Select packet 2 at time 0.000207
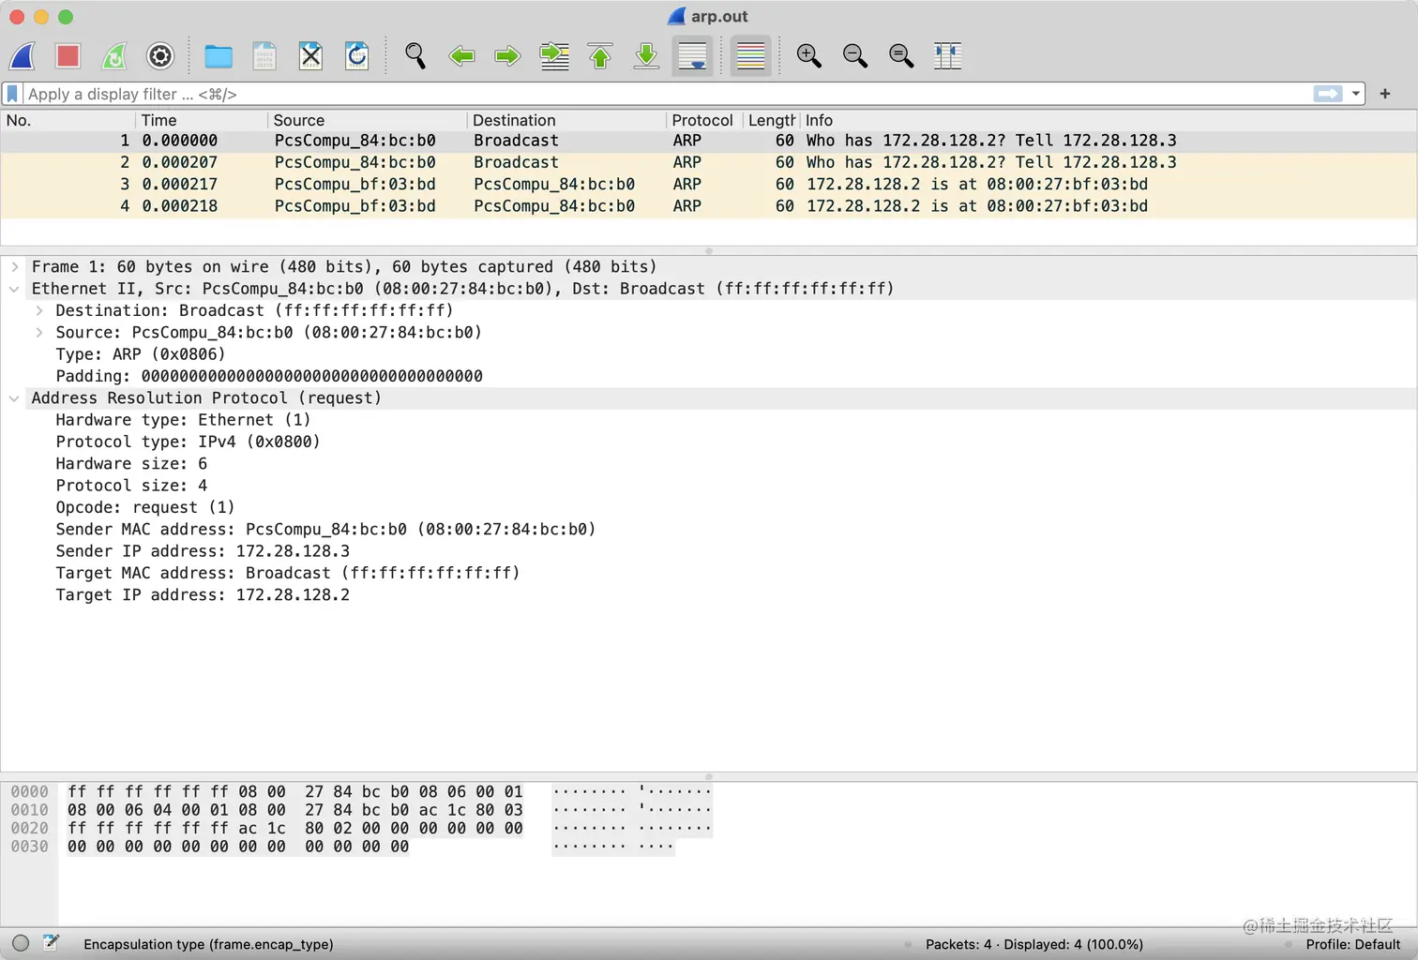 tap(708, 162)
